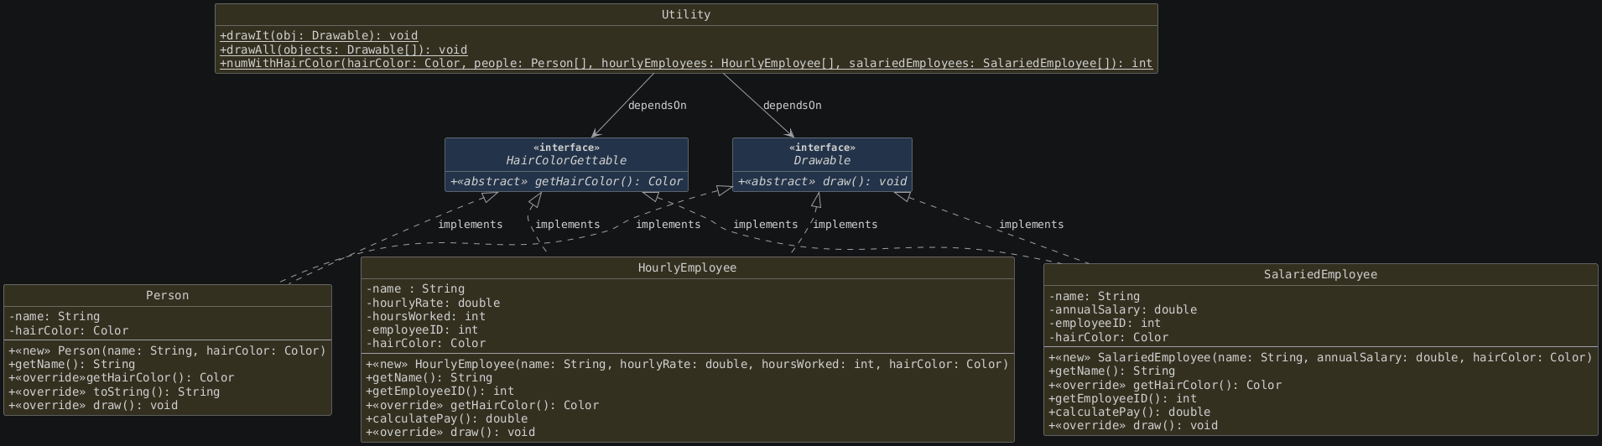Select «override» getHairColor(): Color in SalariedEmployee
Image resolution: width=1602 pixels, height=446 pixels.
click(1165, 385)
